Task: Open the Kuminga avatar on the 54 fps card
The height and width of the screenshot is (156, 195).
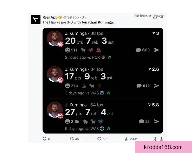Action: [x=55, y=110]
